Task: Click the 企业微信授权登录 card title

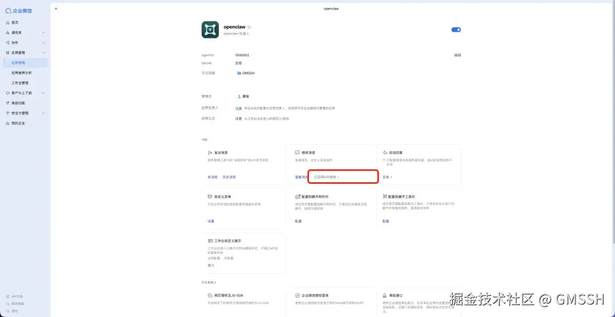Action: tap(315, 295)
